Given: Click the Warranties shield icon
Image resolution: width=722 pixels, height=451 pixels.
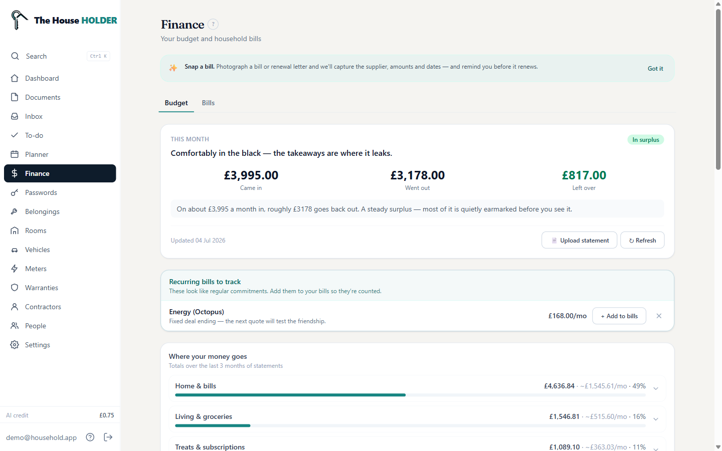Looking at the screenshot, I should (x=15, y=288).
